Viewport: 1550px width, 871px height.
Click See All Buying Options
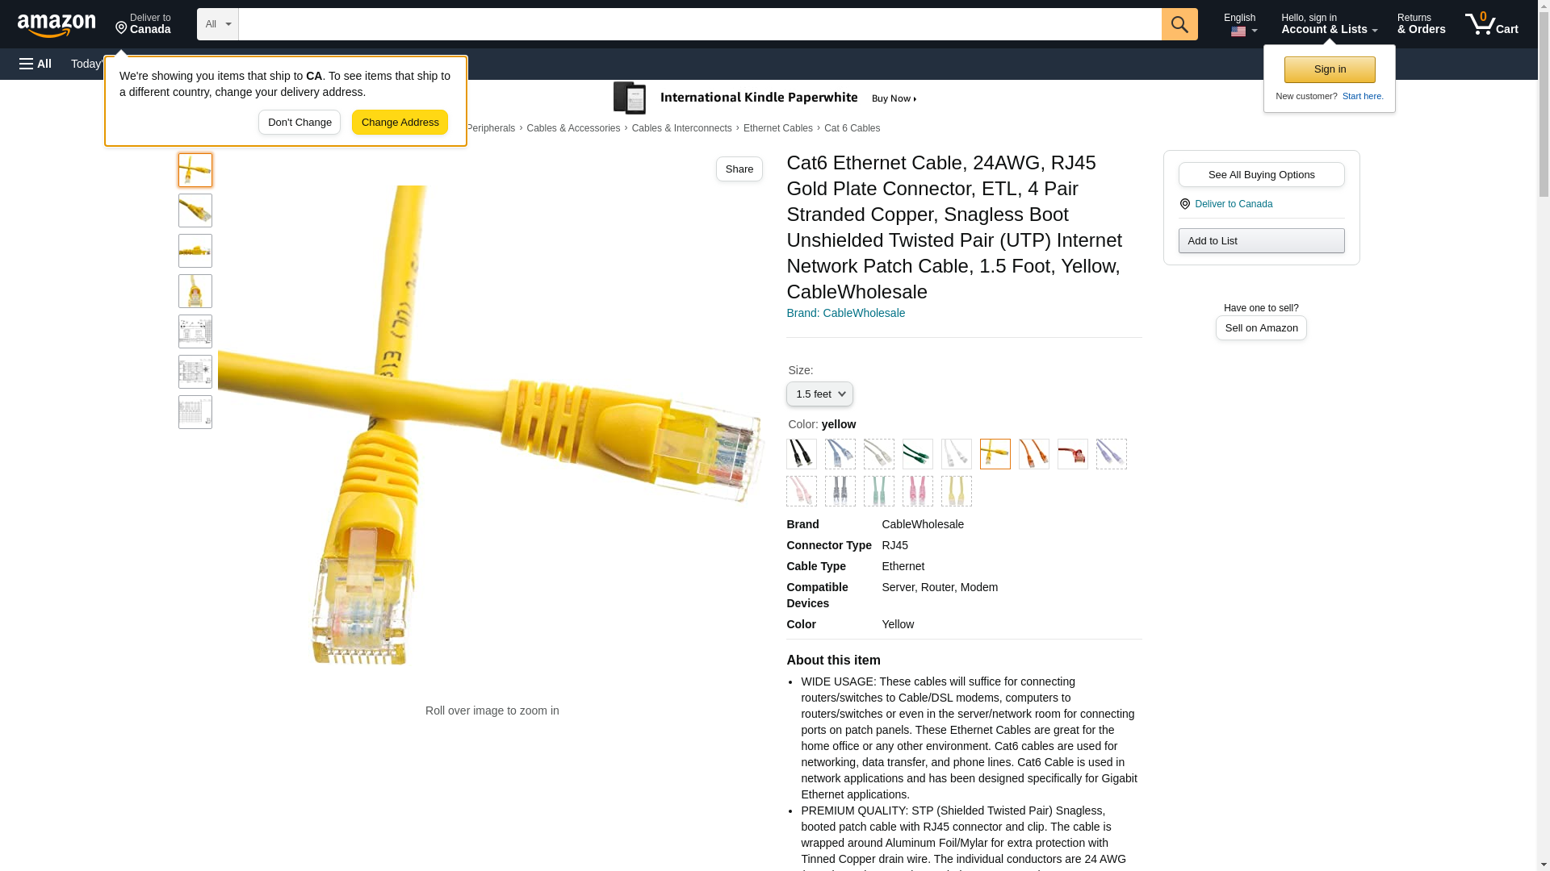pos(1261,175)
